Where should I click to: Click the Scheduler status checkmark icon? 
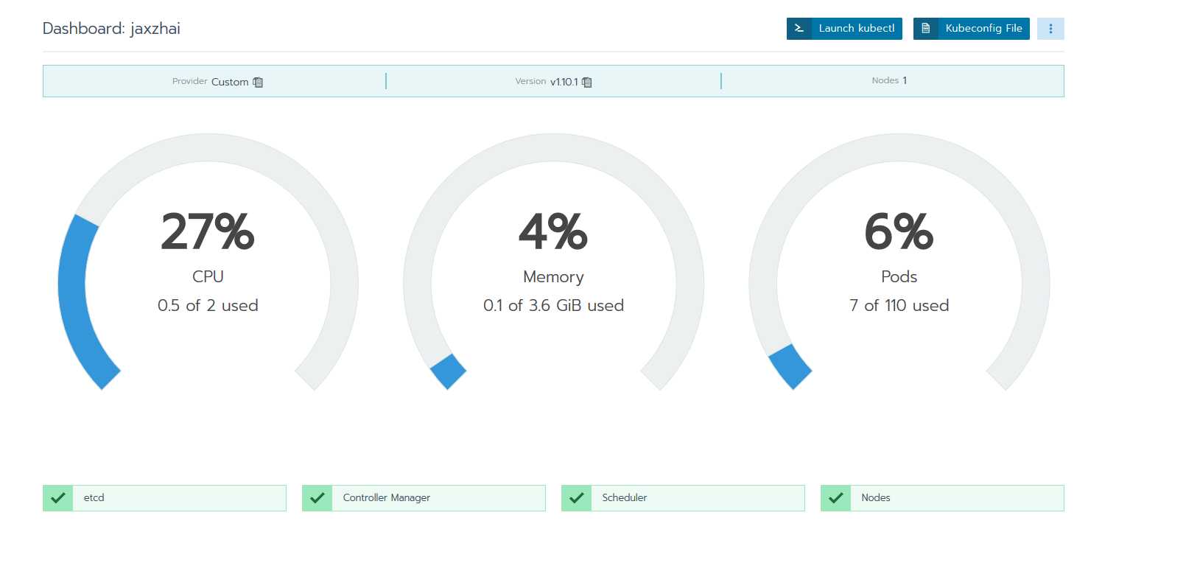577,498
